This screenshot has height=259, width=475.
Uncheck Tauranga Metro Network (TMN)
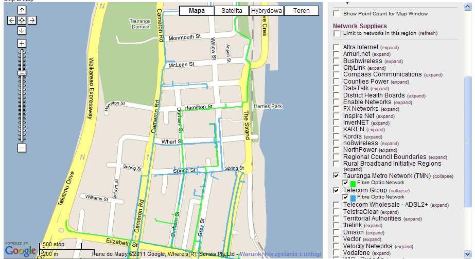tap(336, 176)
